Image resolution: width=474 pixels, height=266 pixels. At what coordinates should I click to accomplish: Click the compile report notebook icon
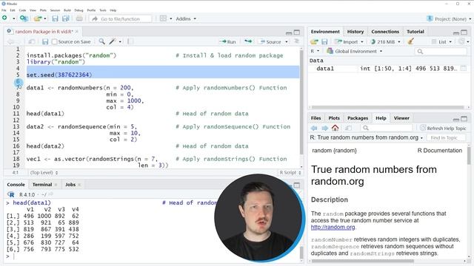tap(130, 41)
